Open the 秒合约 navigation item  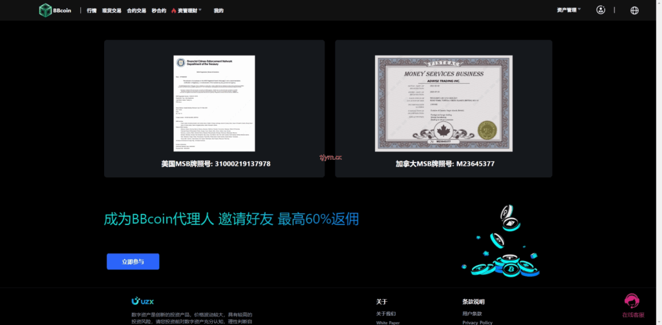(x=158, y=11)
